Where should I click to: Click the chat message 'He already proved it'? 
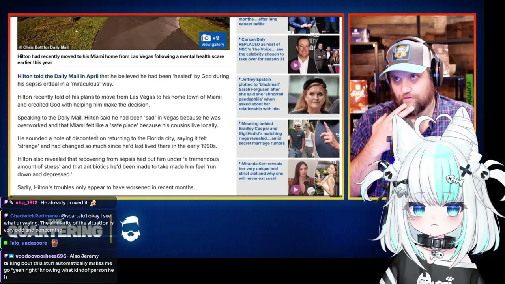point(64,202)
